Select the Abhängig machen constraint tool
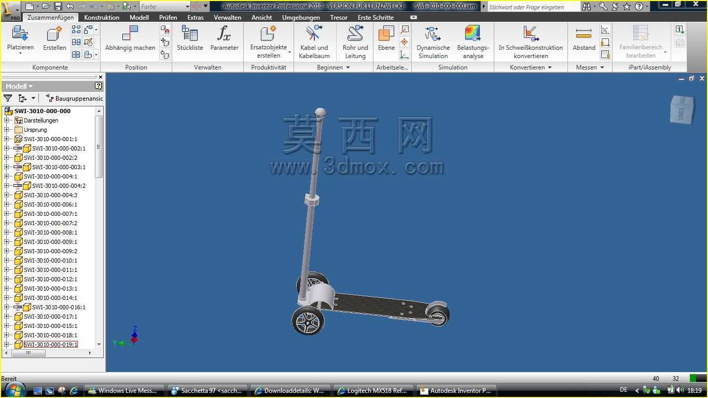Viewport: 708px width, 398px height. point(130,38)
